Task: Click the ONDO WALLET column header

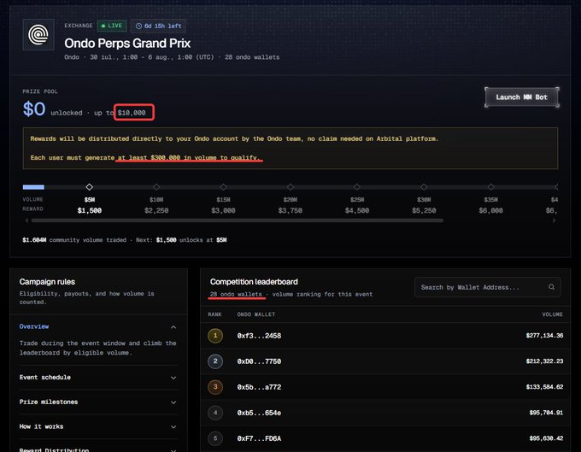Action: click(256, 314)
